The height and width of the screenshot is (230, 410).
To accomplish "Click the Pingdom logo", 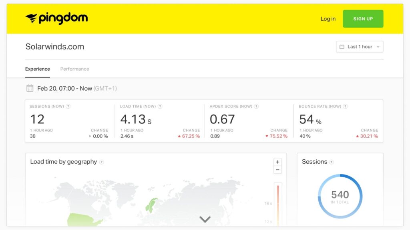I will pyautogui.click(x=56, y=18).
